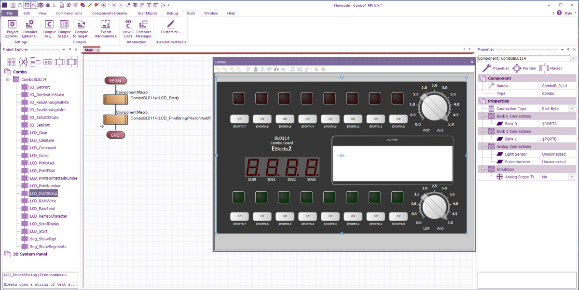Toggle the $PORTA.0 switch on the Combo board
The image size is (579, 290).
point(398,119)
